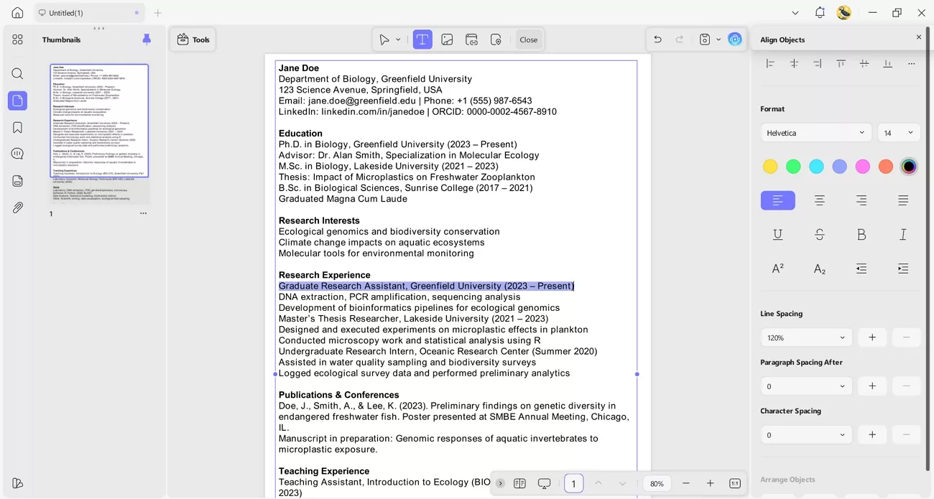Apply superscript formatting
The height and width of the screenshot is (499, 934).
778,269
